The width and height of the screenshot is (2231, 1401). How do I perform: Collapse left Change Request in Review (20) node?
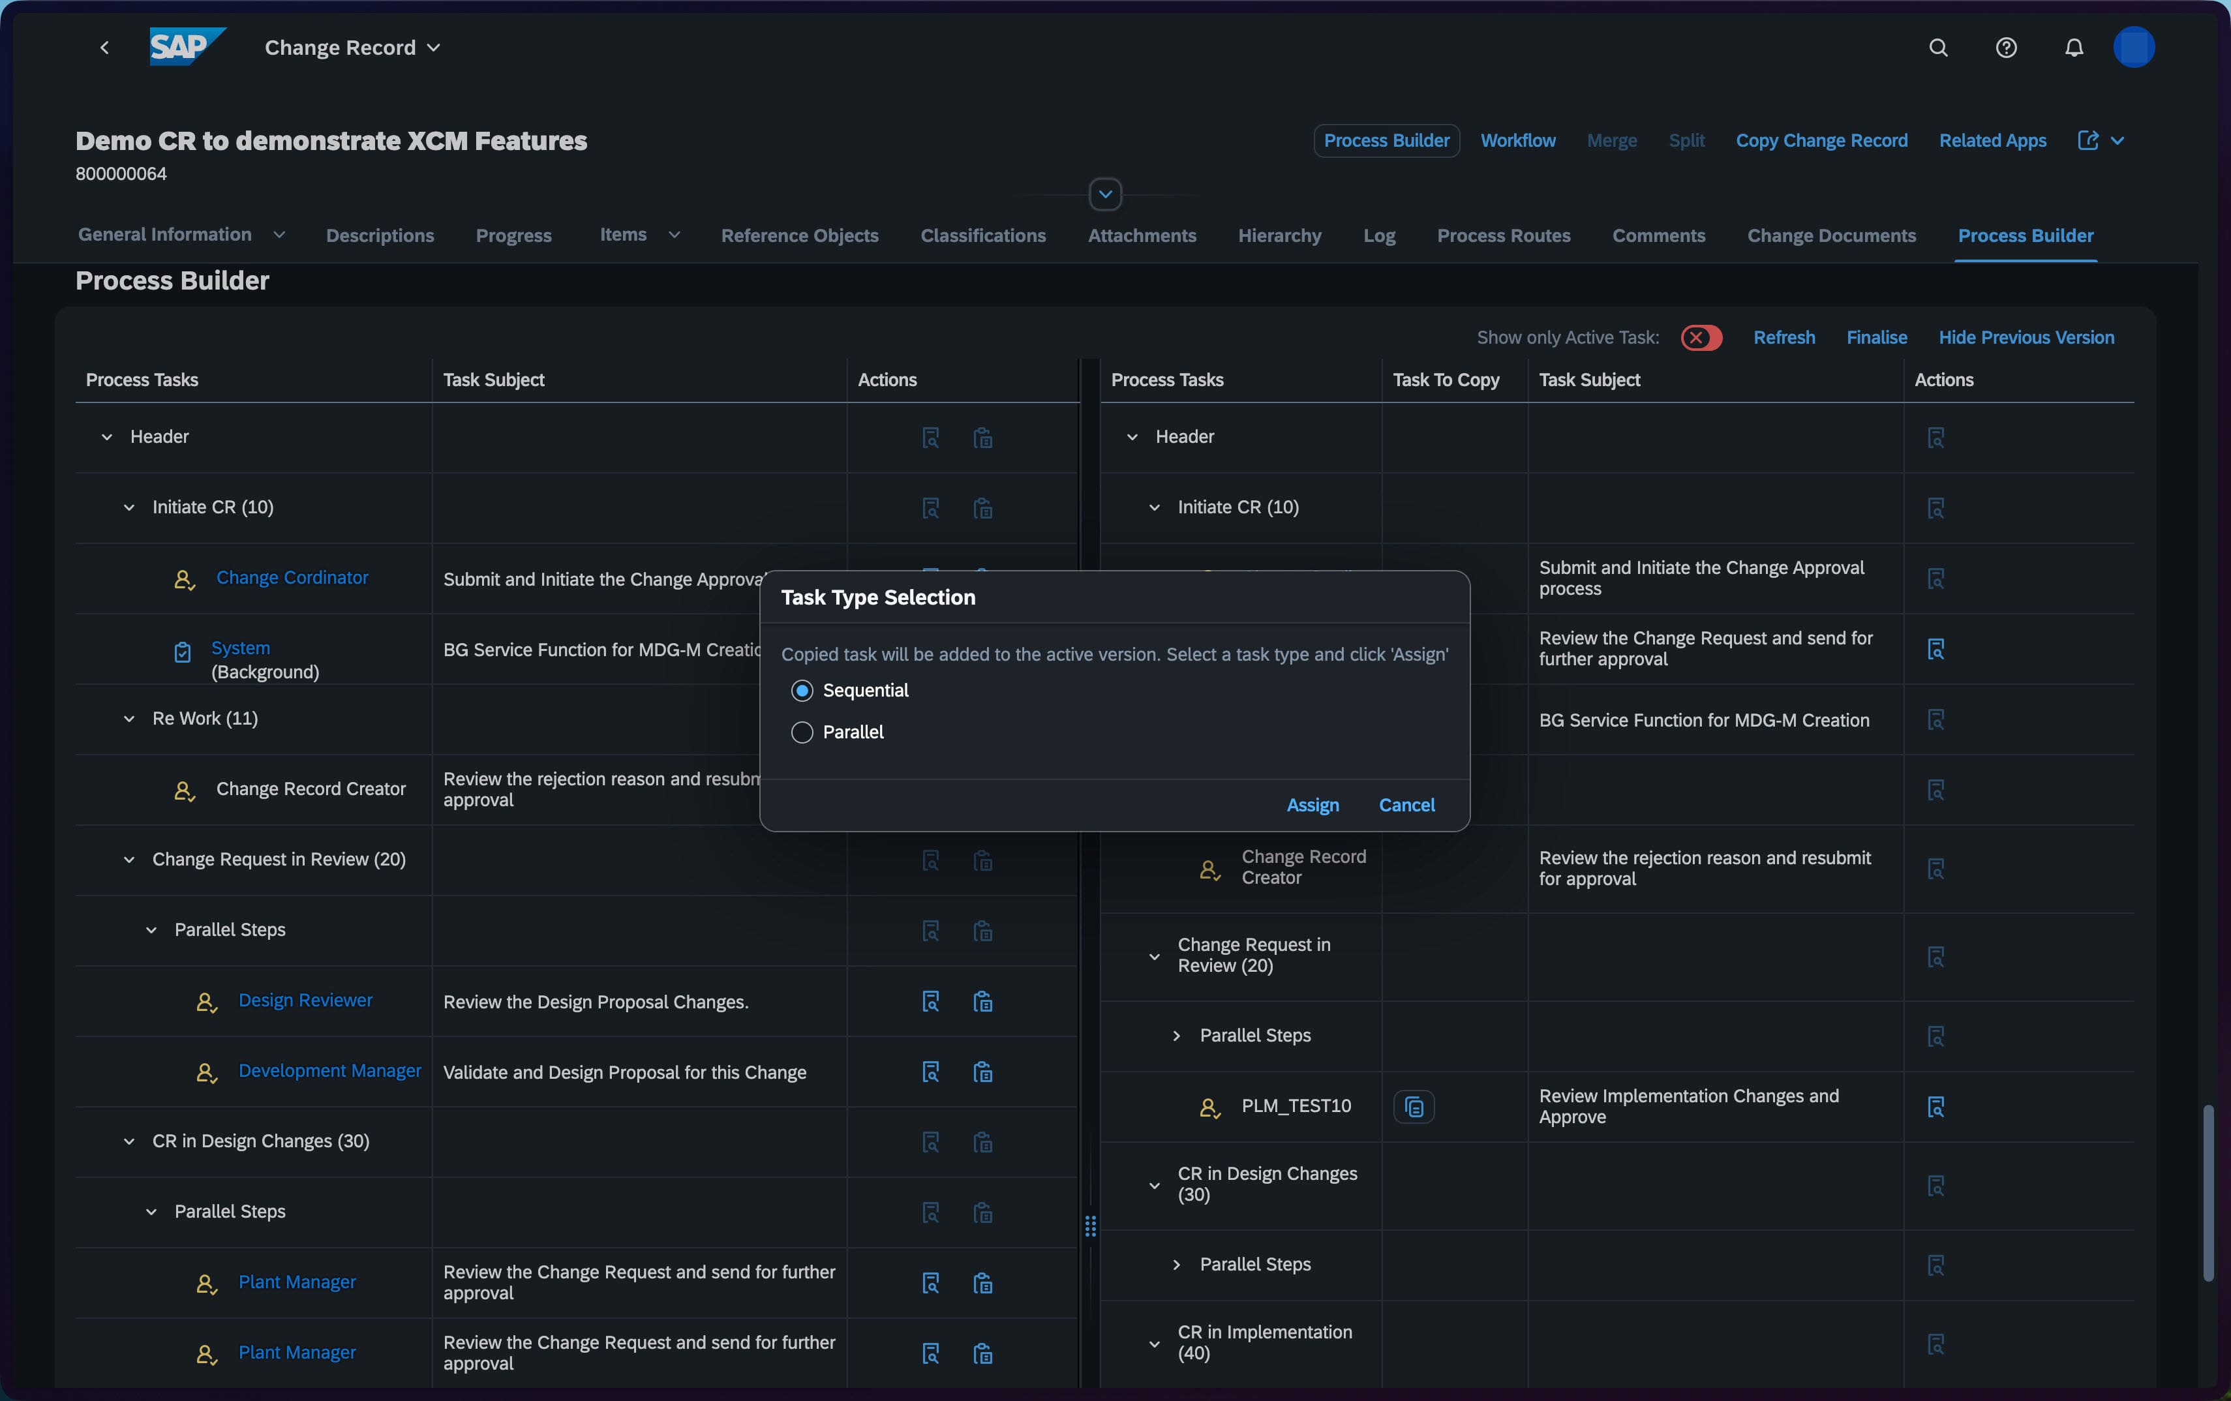[x=130, y=860]
